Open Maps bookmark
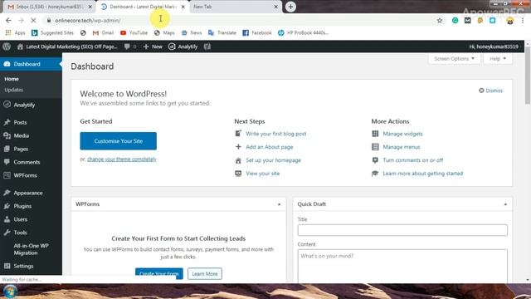 tap(164, 32)
